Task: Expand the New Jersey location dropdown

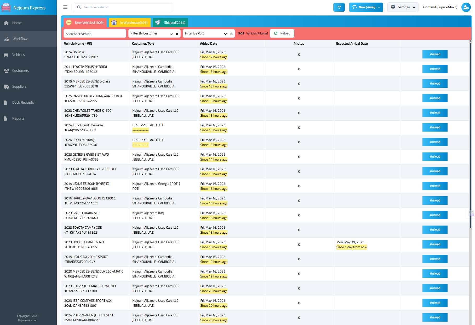Action: [x=379, y=8]
